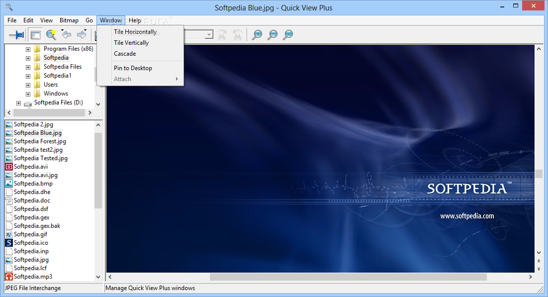Open the View menu
The height and width of the screenshot is (297, 548).
coord(46,20)
